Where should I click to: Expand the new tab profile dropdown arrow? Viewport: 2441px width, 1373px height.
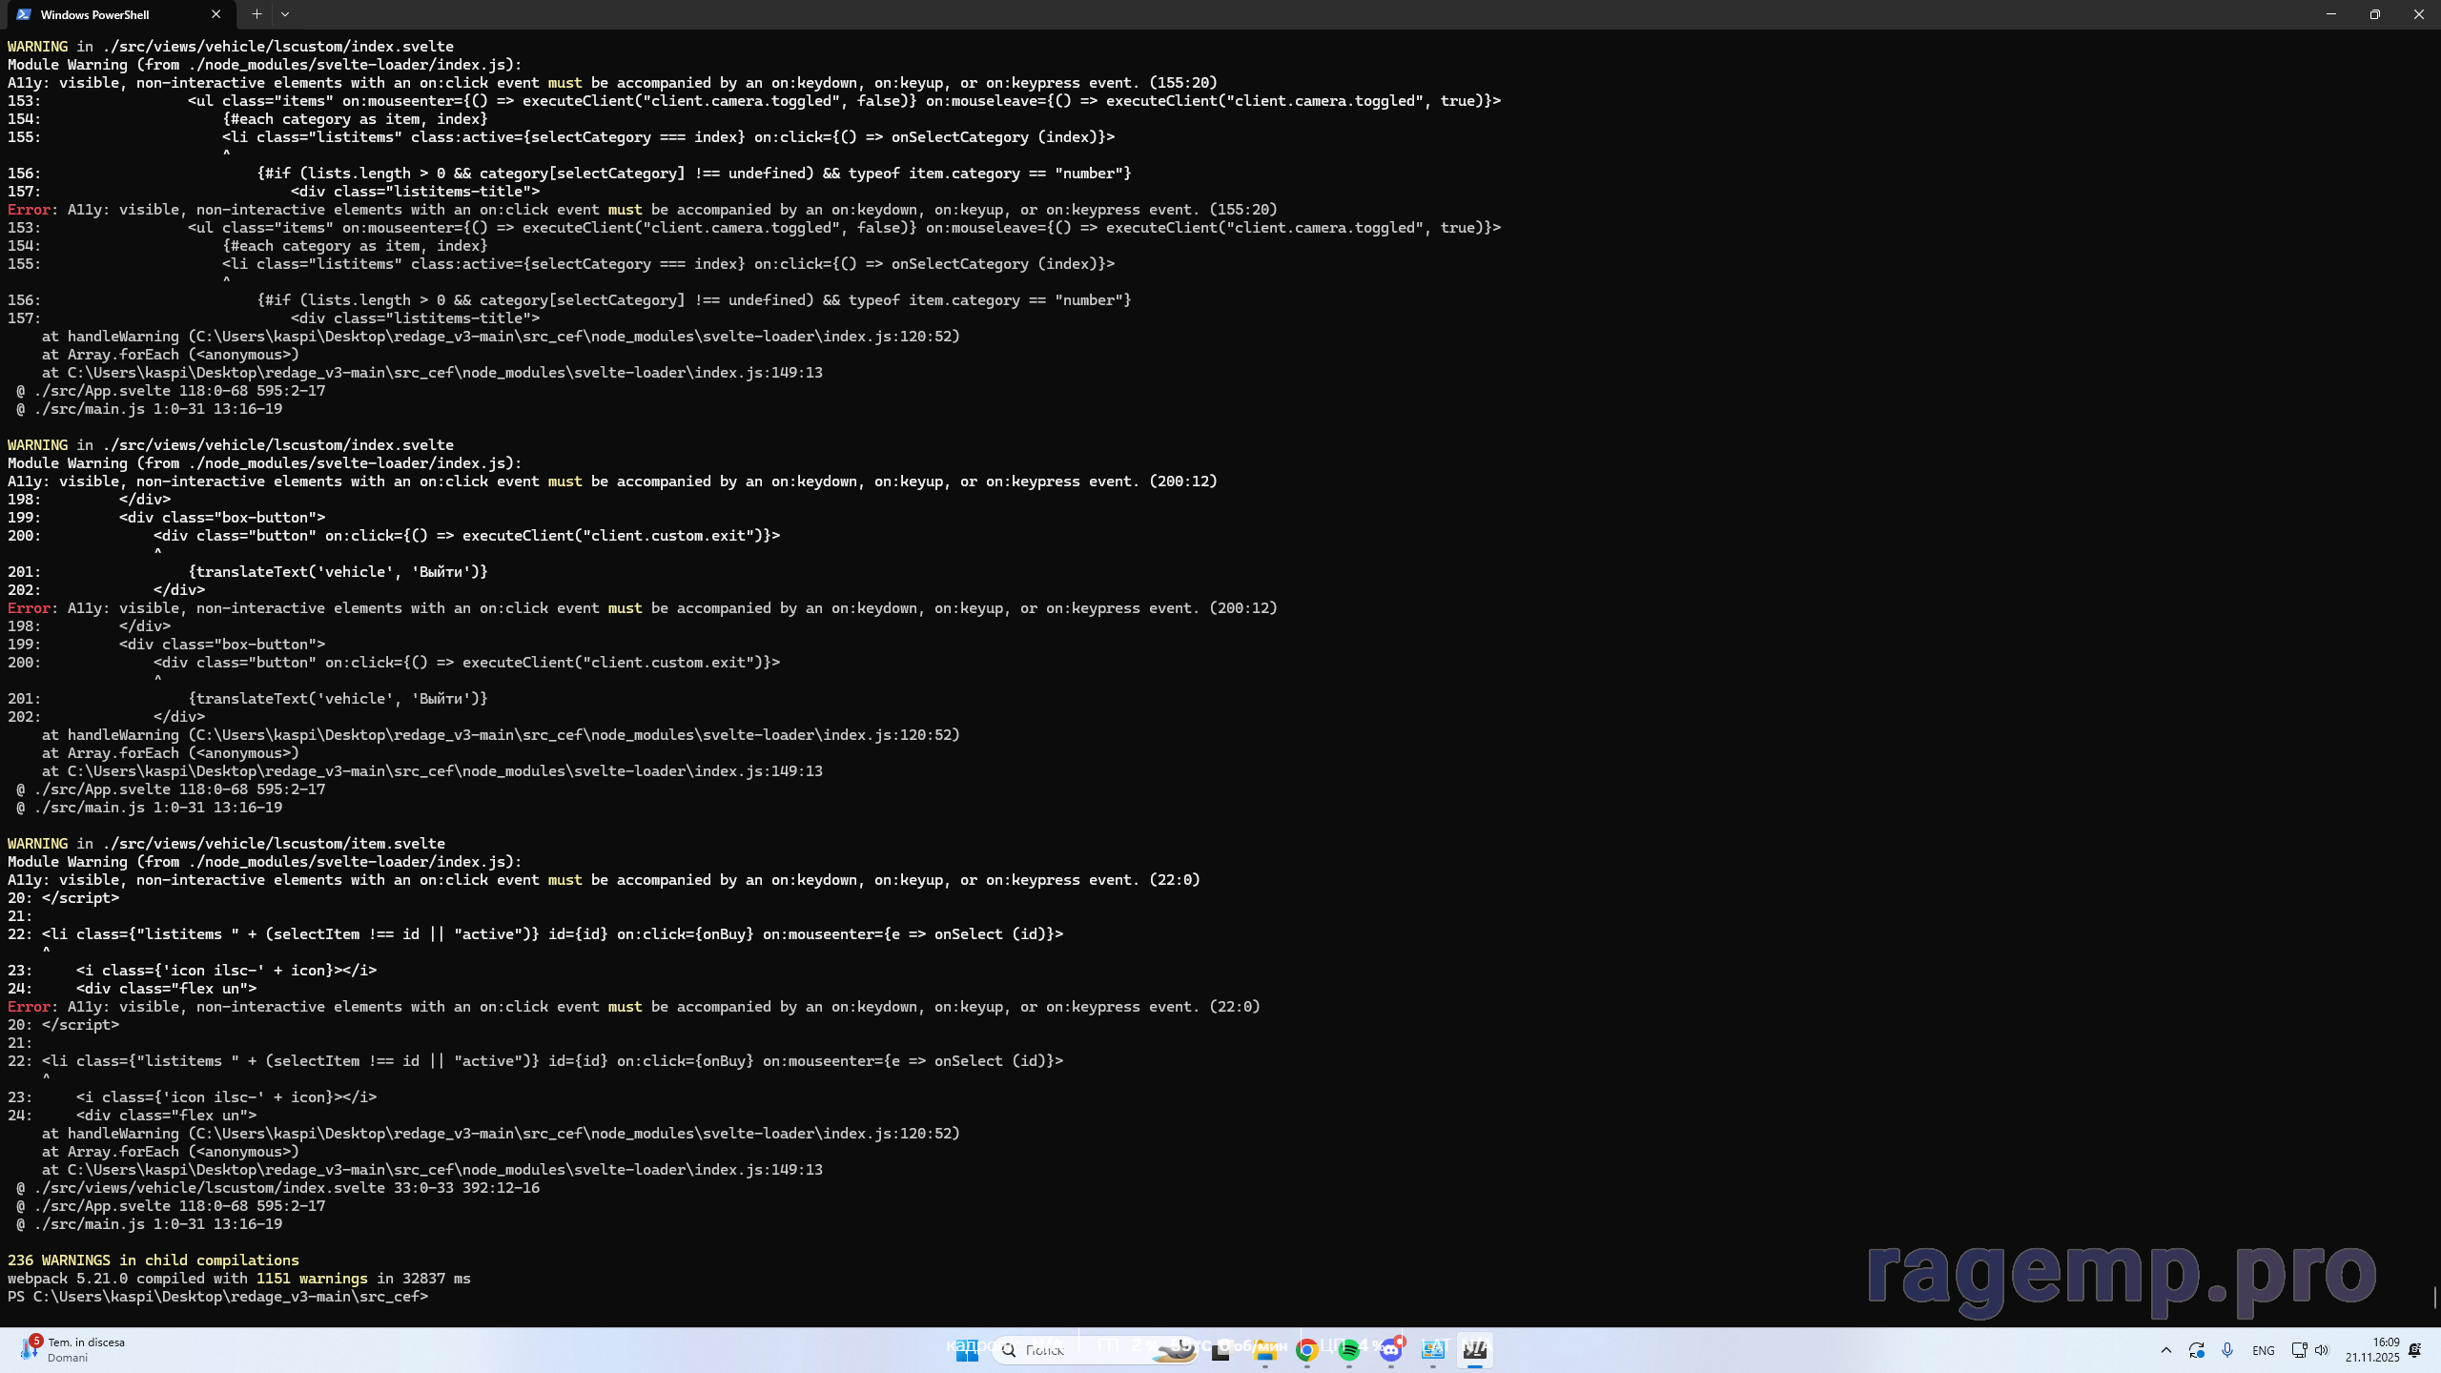285,14
